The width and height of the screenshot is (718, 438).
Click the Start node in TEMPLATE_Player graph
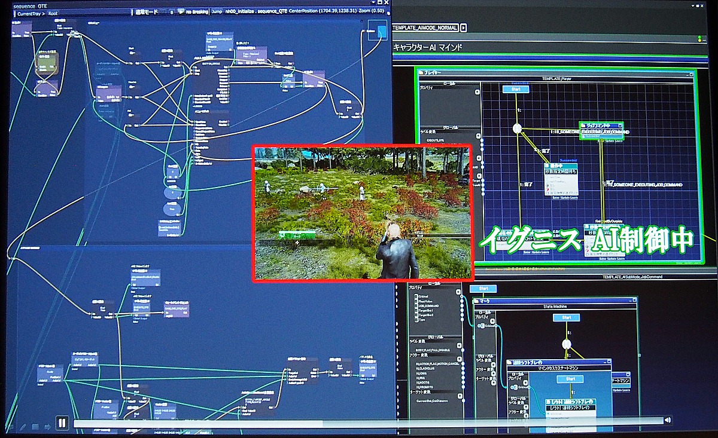coord(515,89)
